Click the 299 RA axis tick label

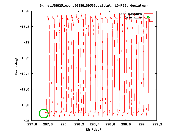[x=142, y=124]
